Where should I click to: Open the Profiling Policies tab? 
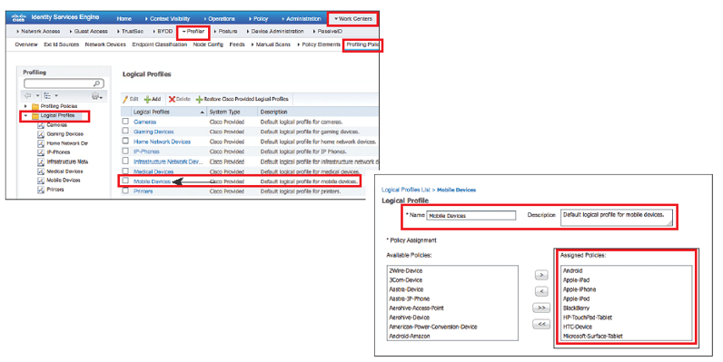pyautogui.click(x=363, y=44)
